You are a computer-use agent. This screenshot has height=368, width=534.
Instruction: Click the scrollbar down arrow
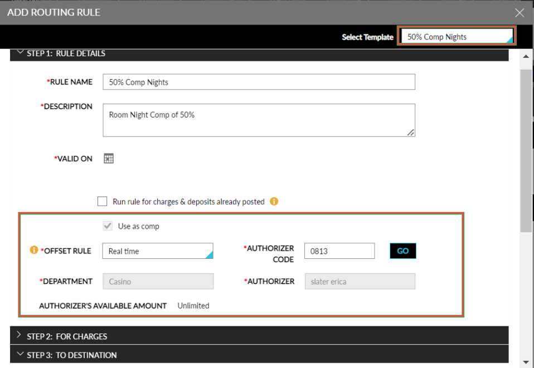pyautogui.click(x=526, y=362)
